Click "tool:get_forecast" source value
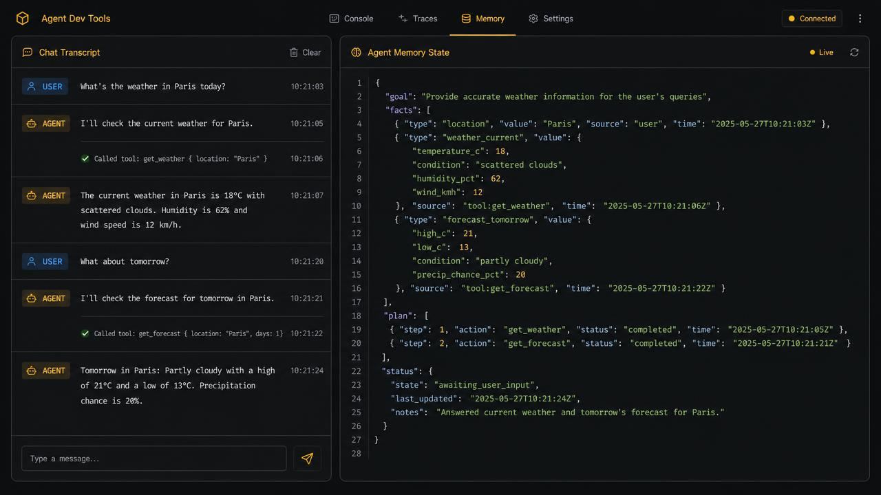The image size is (881, 495). [x=507, y=289]
